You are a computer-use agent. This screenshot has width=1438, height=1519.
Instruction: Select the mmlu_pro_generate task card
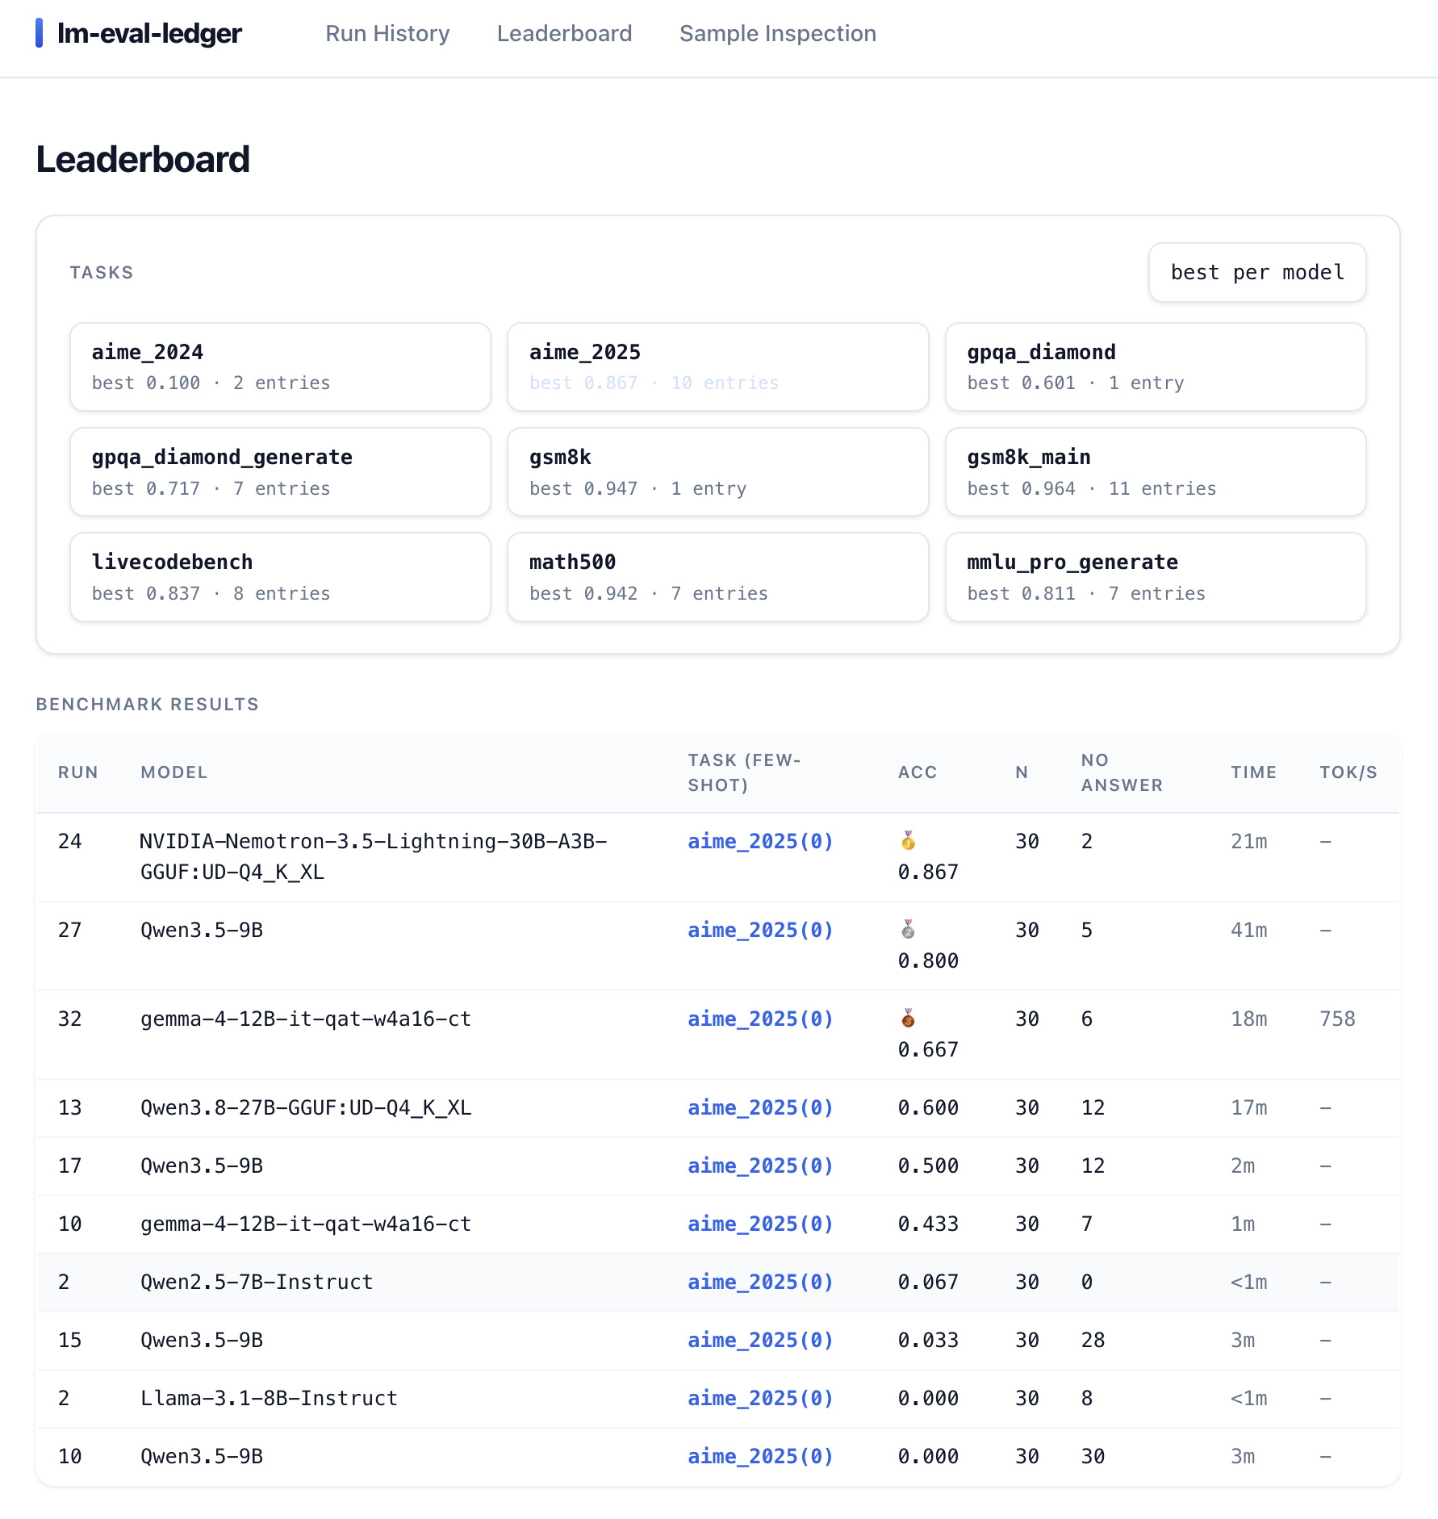click(x=1156, y=577)
